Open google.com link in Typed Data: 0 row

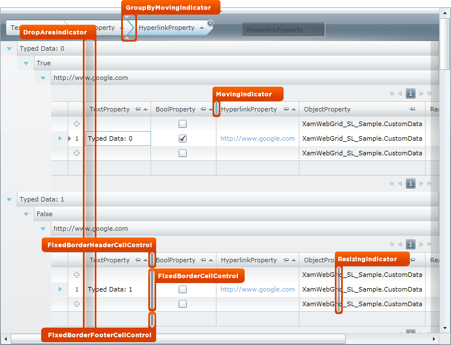pos(257,138)
